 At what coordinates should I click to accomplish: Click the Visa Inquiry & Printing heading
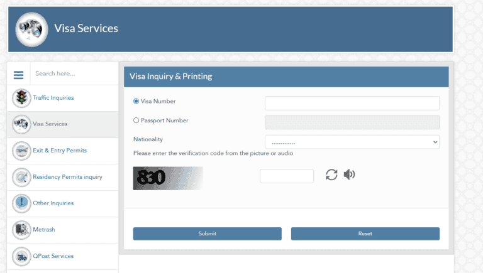[x=171, y=76]
